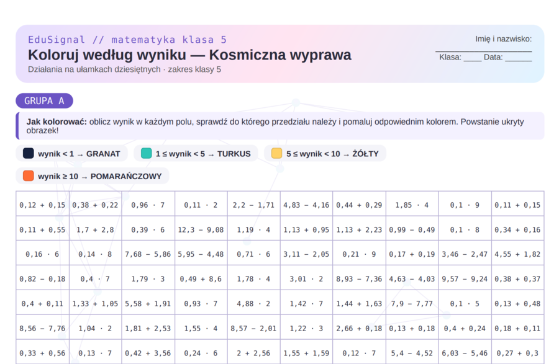Click the name line under 'Imię i nazwisko:'
Screen dimensions: 559x364
tap(483, 51)
